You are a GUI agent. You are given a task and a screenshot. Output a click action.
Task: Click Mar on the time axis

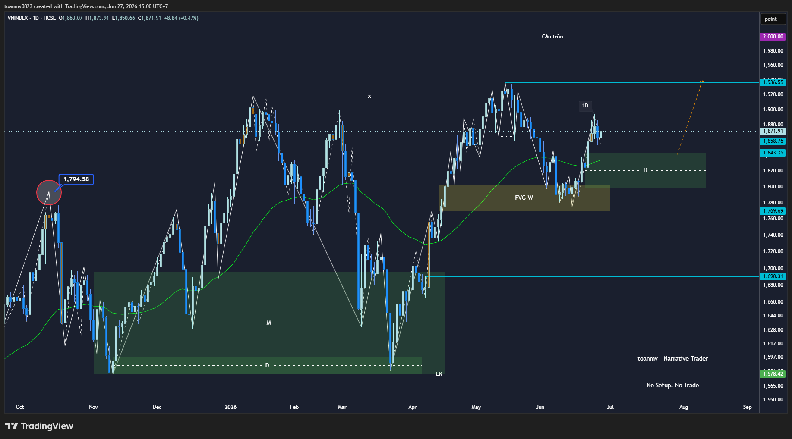point(342,407)
